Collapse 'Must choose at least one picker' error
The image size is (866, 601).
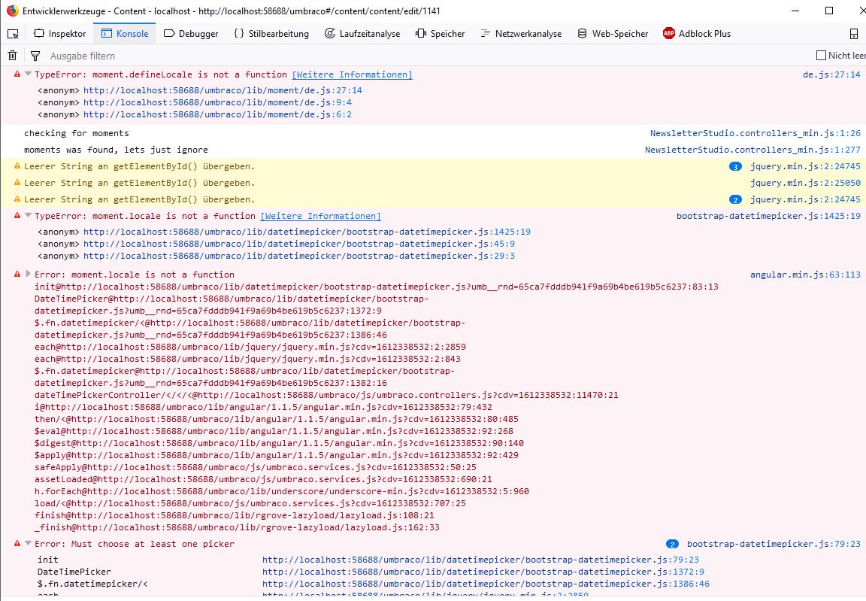[x=29, y=544]
